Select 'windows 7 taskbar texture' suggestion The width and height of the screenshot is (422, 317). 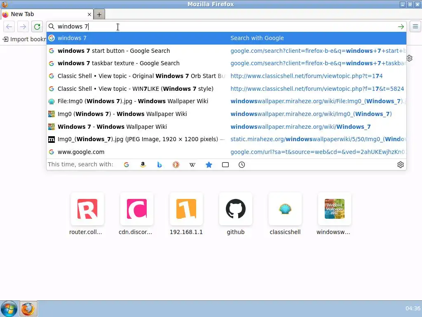[226, 63]
